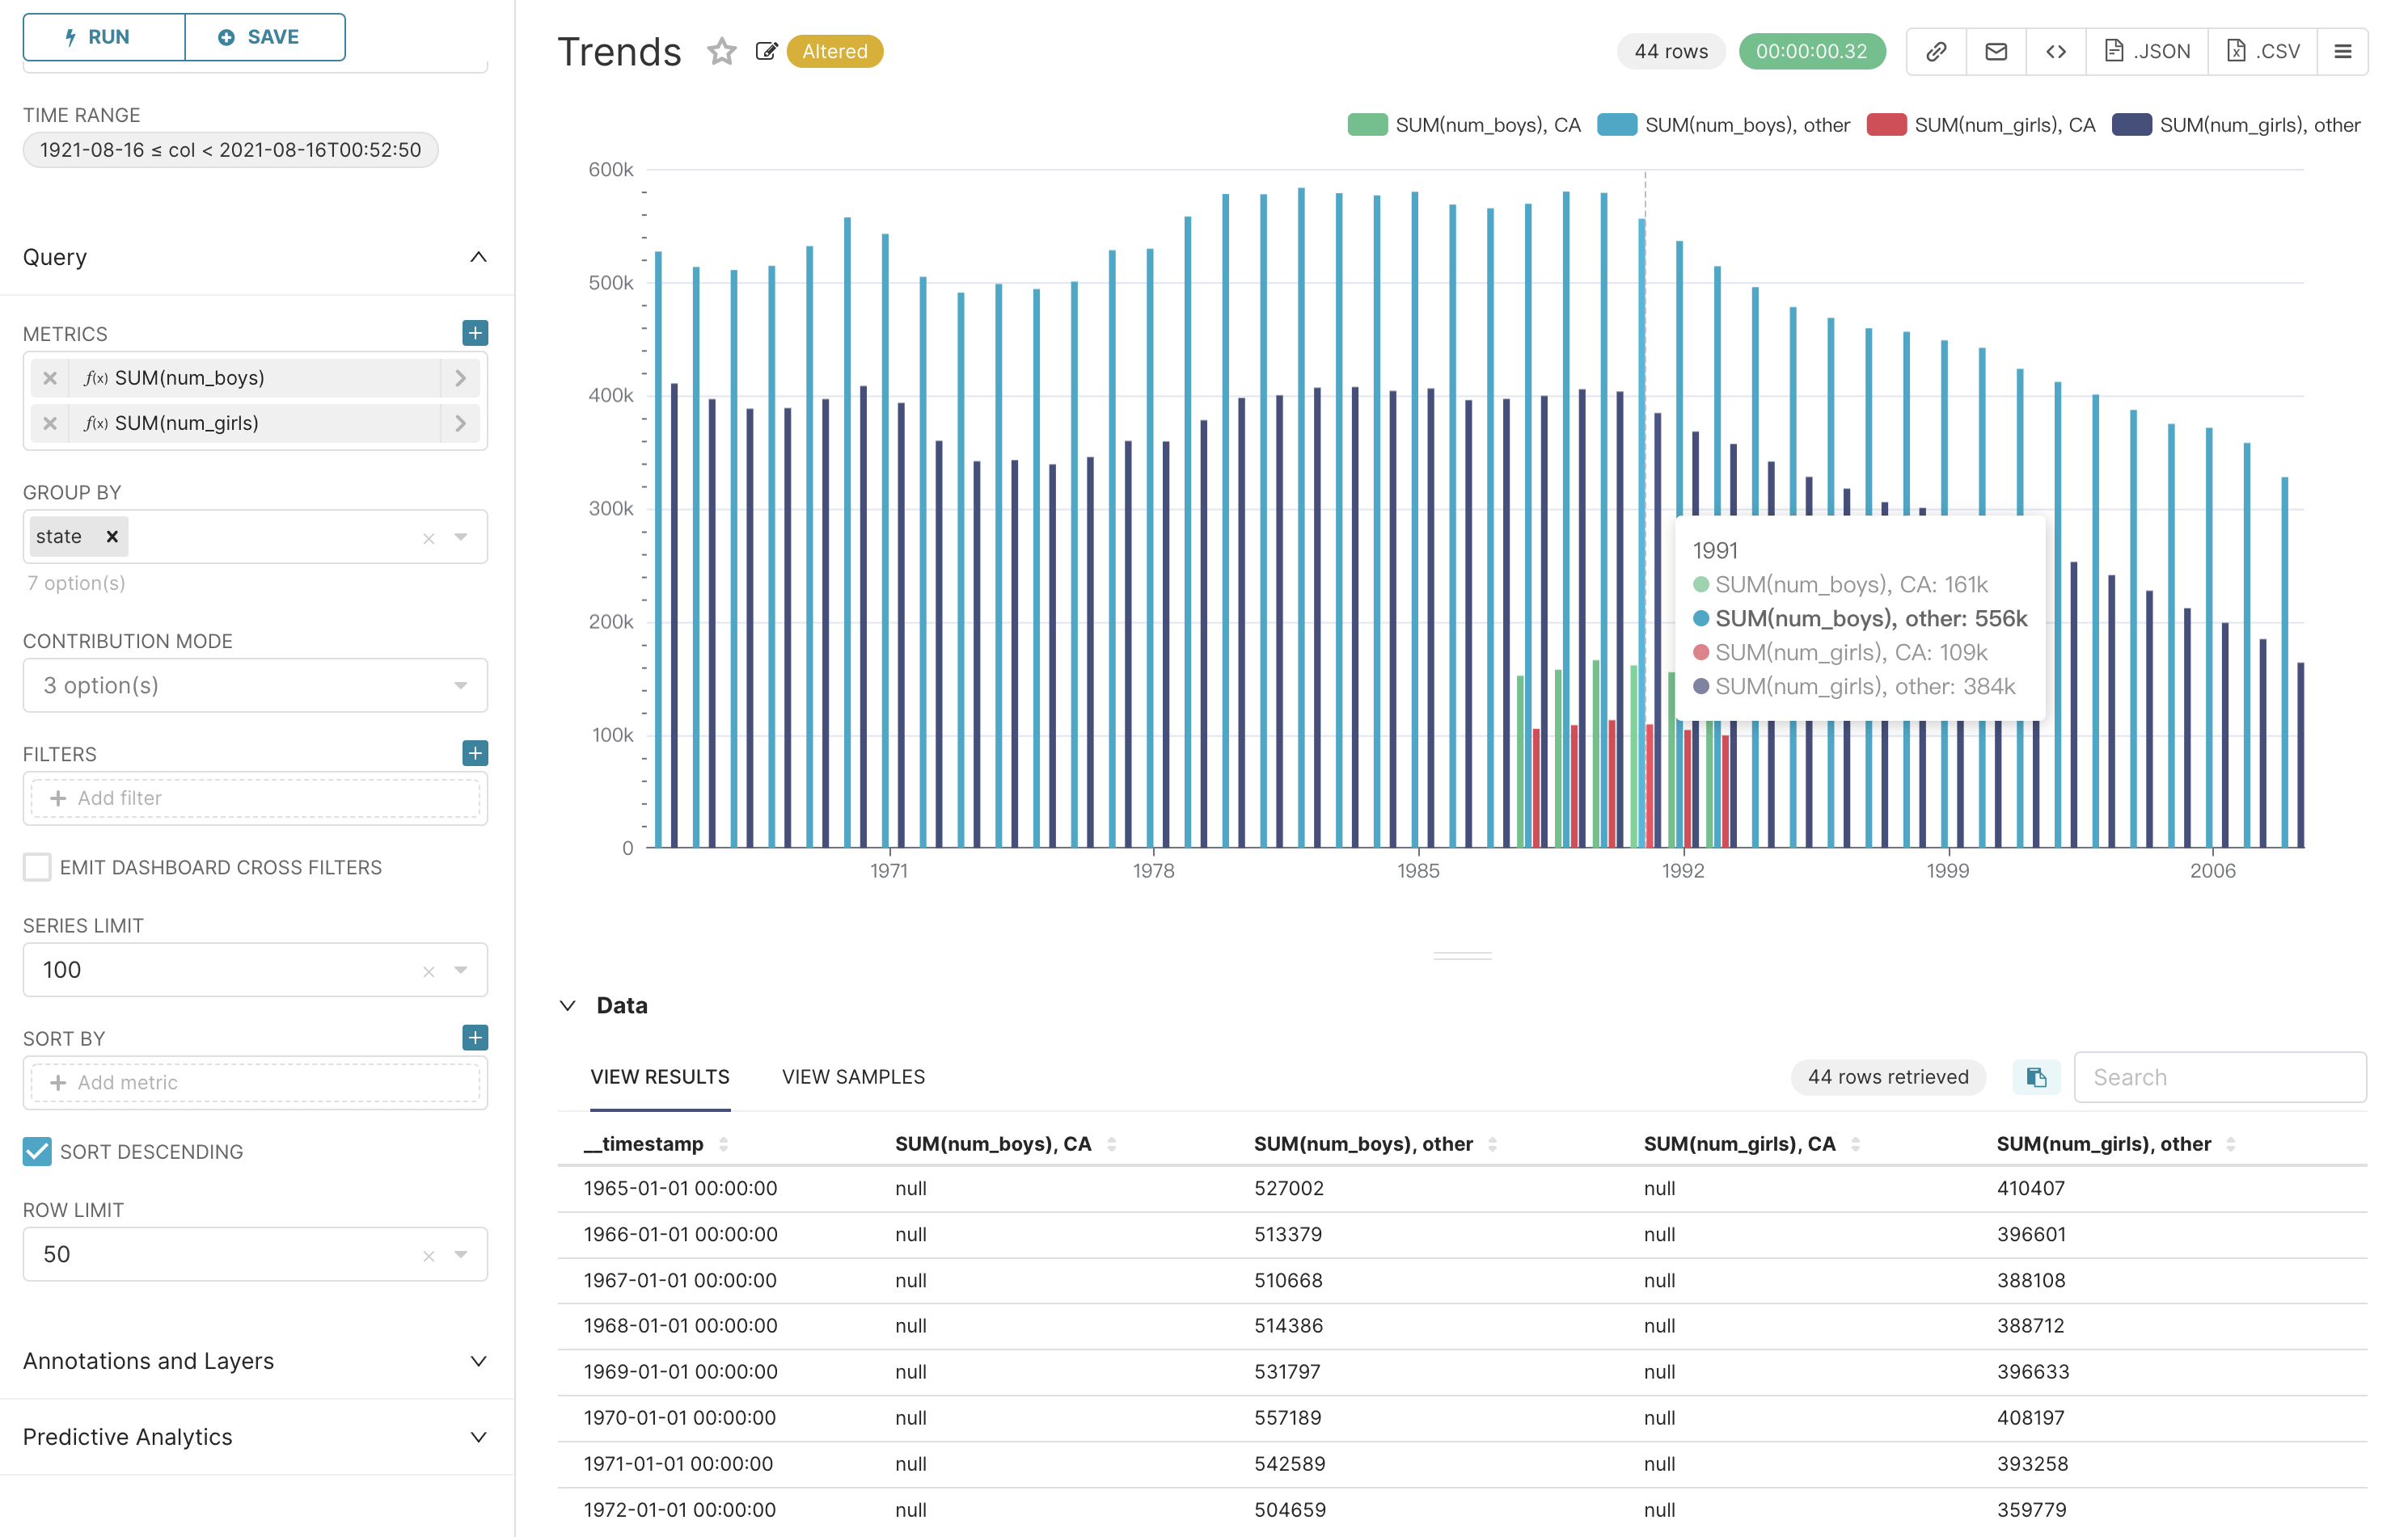
Task: Favorite the Trends chart with the star
Action: click(721, 51)
